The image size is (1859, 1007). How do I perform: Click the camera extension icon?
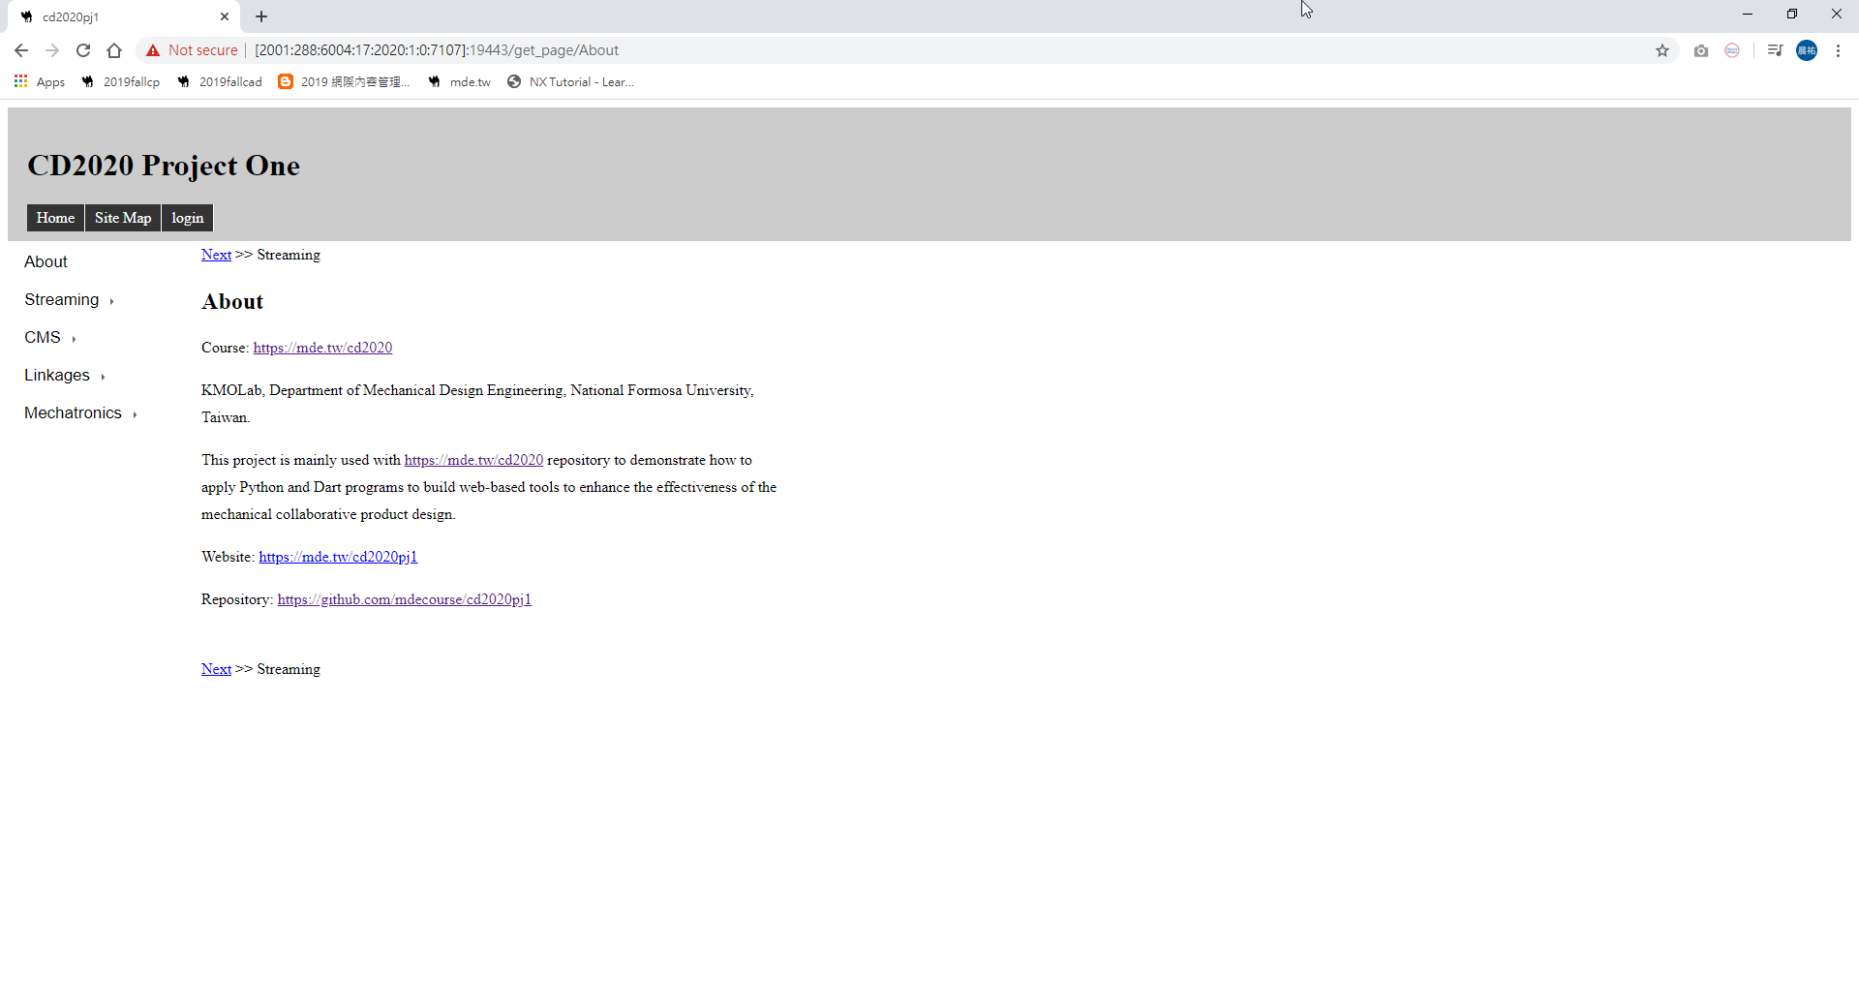click(1701, 50)
